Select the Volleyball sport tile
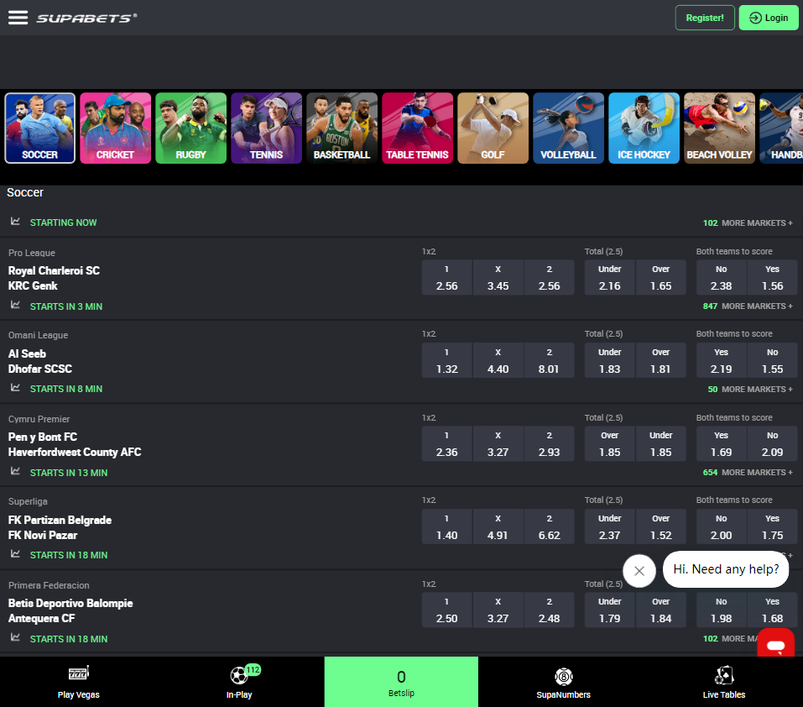The height and width of the screenshot is (707, 803). tap(568, 128)
